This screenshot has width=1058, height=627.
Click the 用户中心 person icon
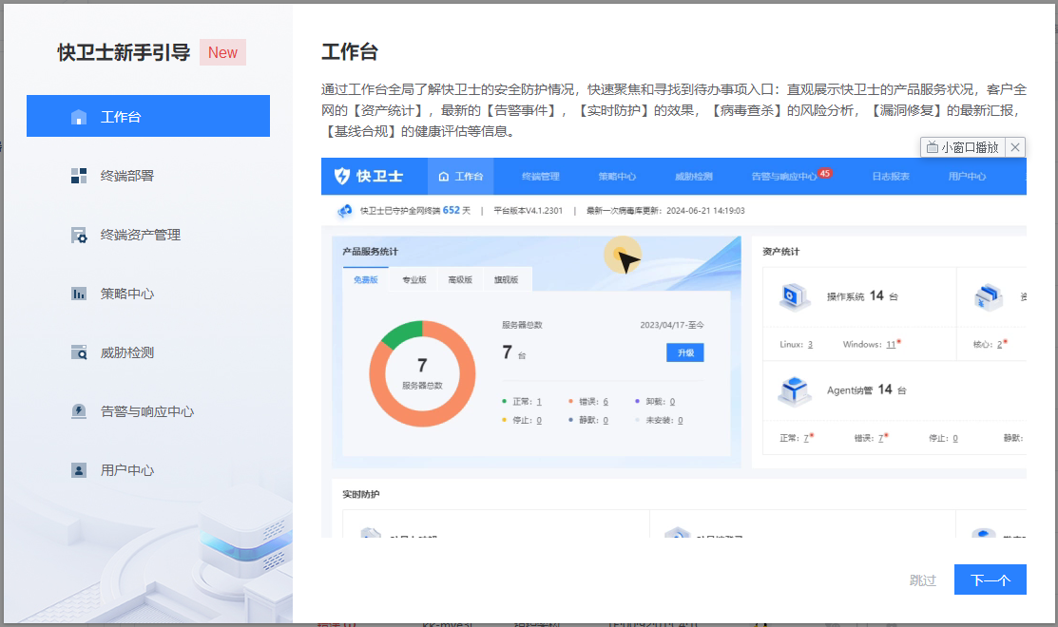pos(79,470)
